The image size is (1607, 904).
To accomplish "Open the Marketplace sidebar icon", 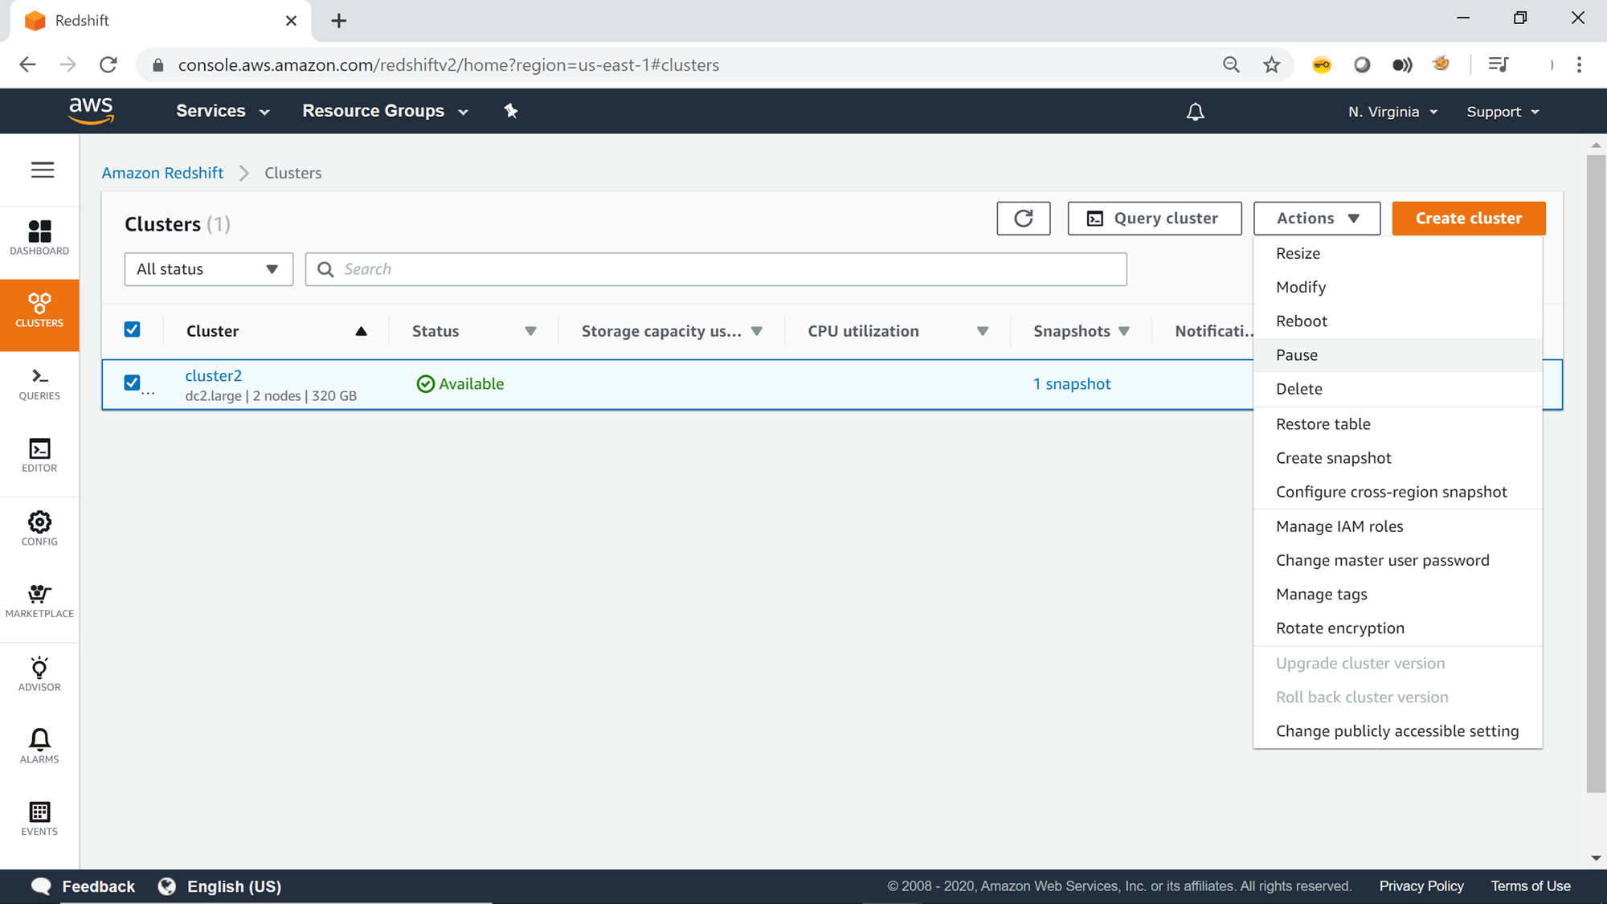I will point(39,600).
